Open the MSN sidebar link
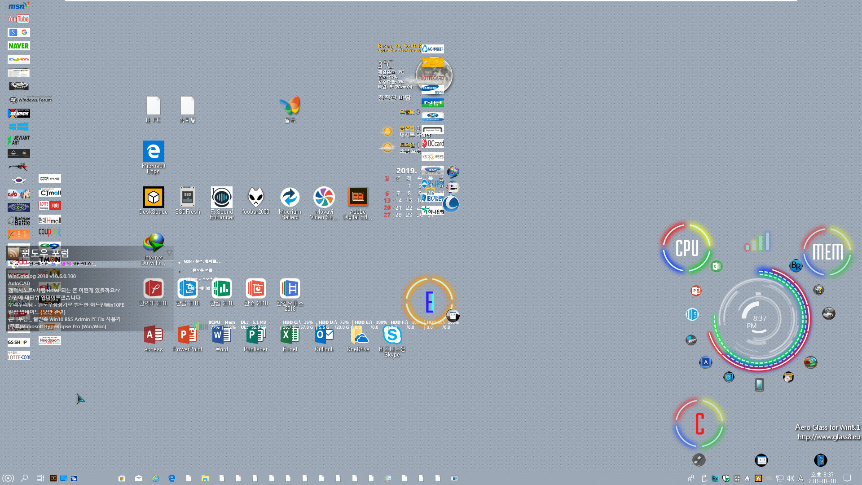Screen dimensions: 862x485 pos(19,5)
